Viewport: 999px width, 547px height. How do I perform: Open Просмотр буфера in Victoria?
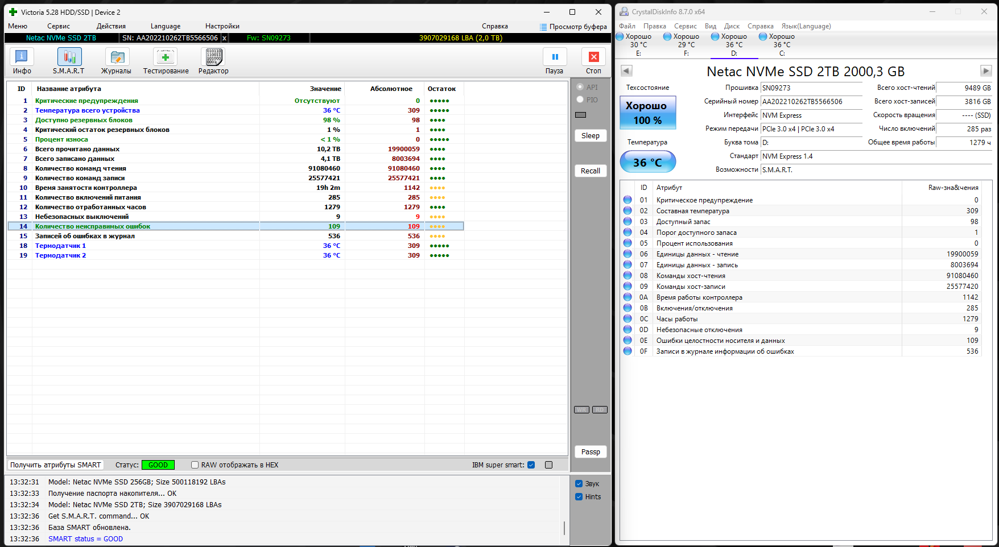(x=573, y=27)
